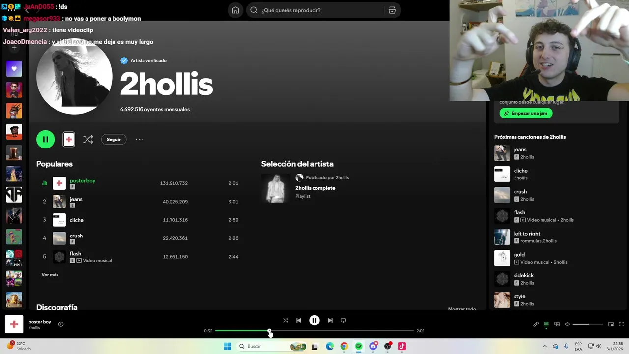This screenshot has width=629, height=354.
Task: Play crush in the next-songs queue
Action: click(520, 192)
